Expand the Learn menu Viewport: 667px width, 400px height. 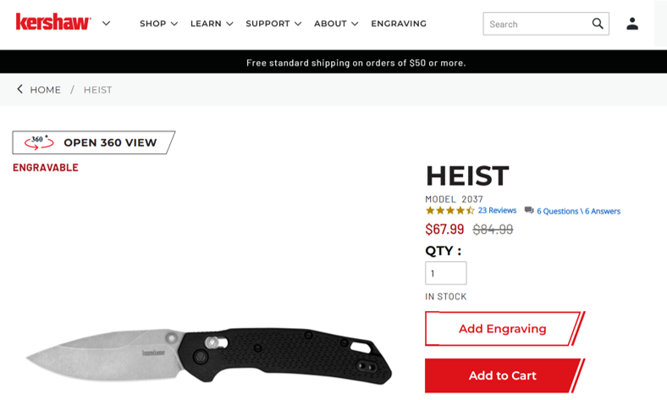[212, 24]
